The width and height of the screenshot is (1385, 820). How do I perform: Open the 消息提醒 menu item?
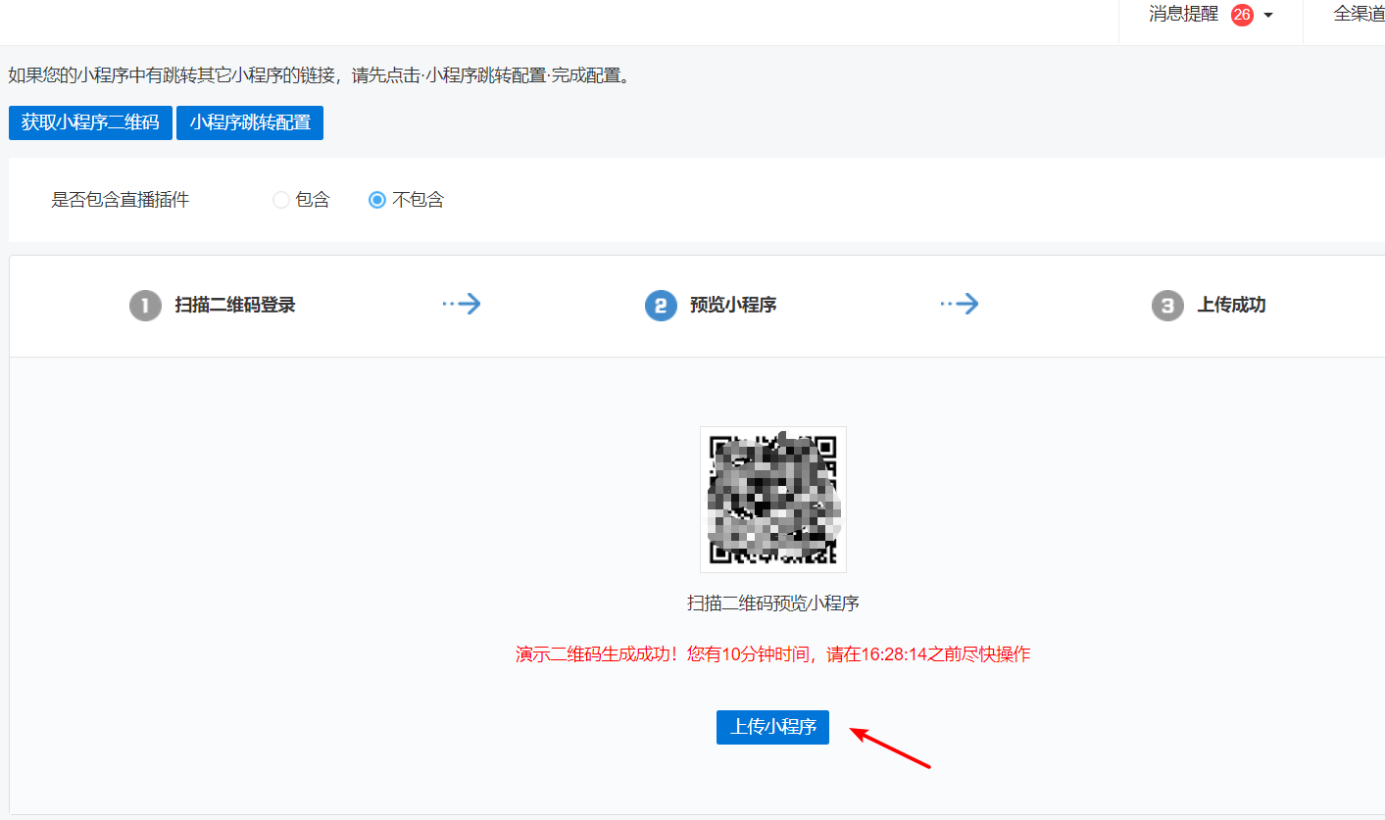click(1183, 15)
